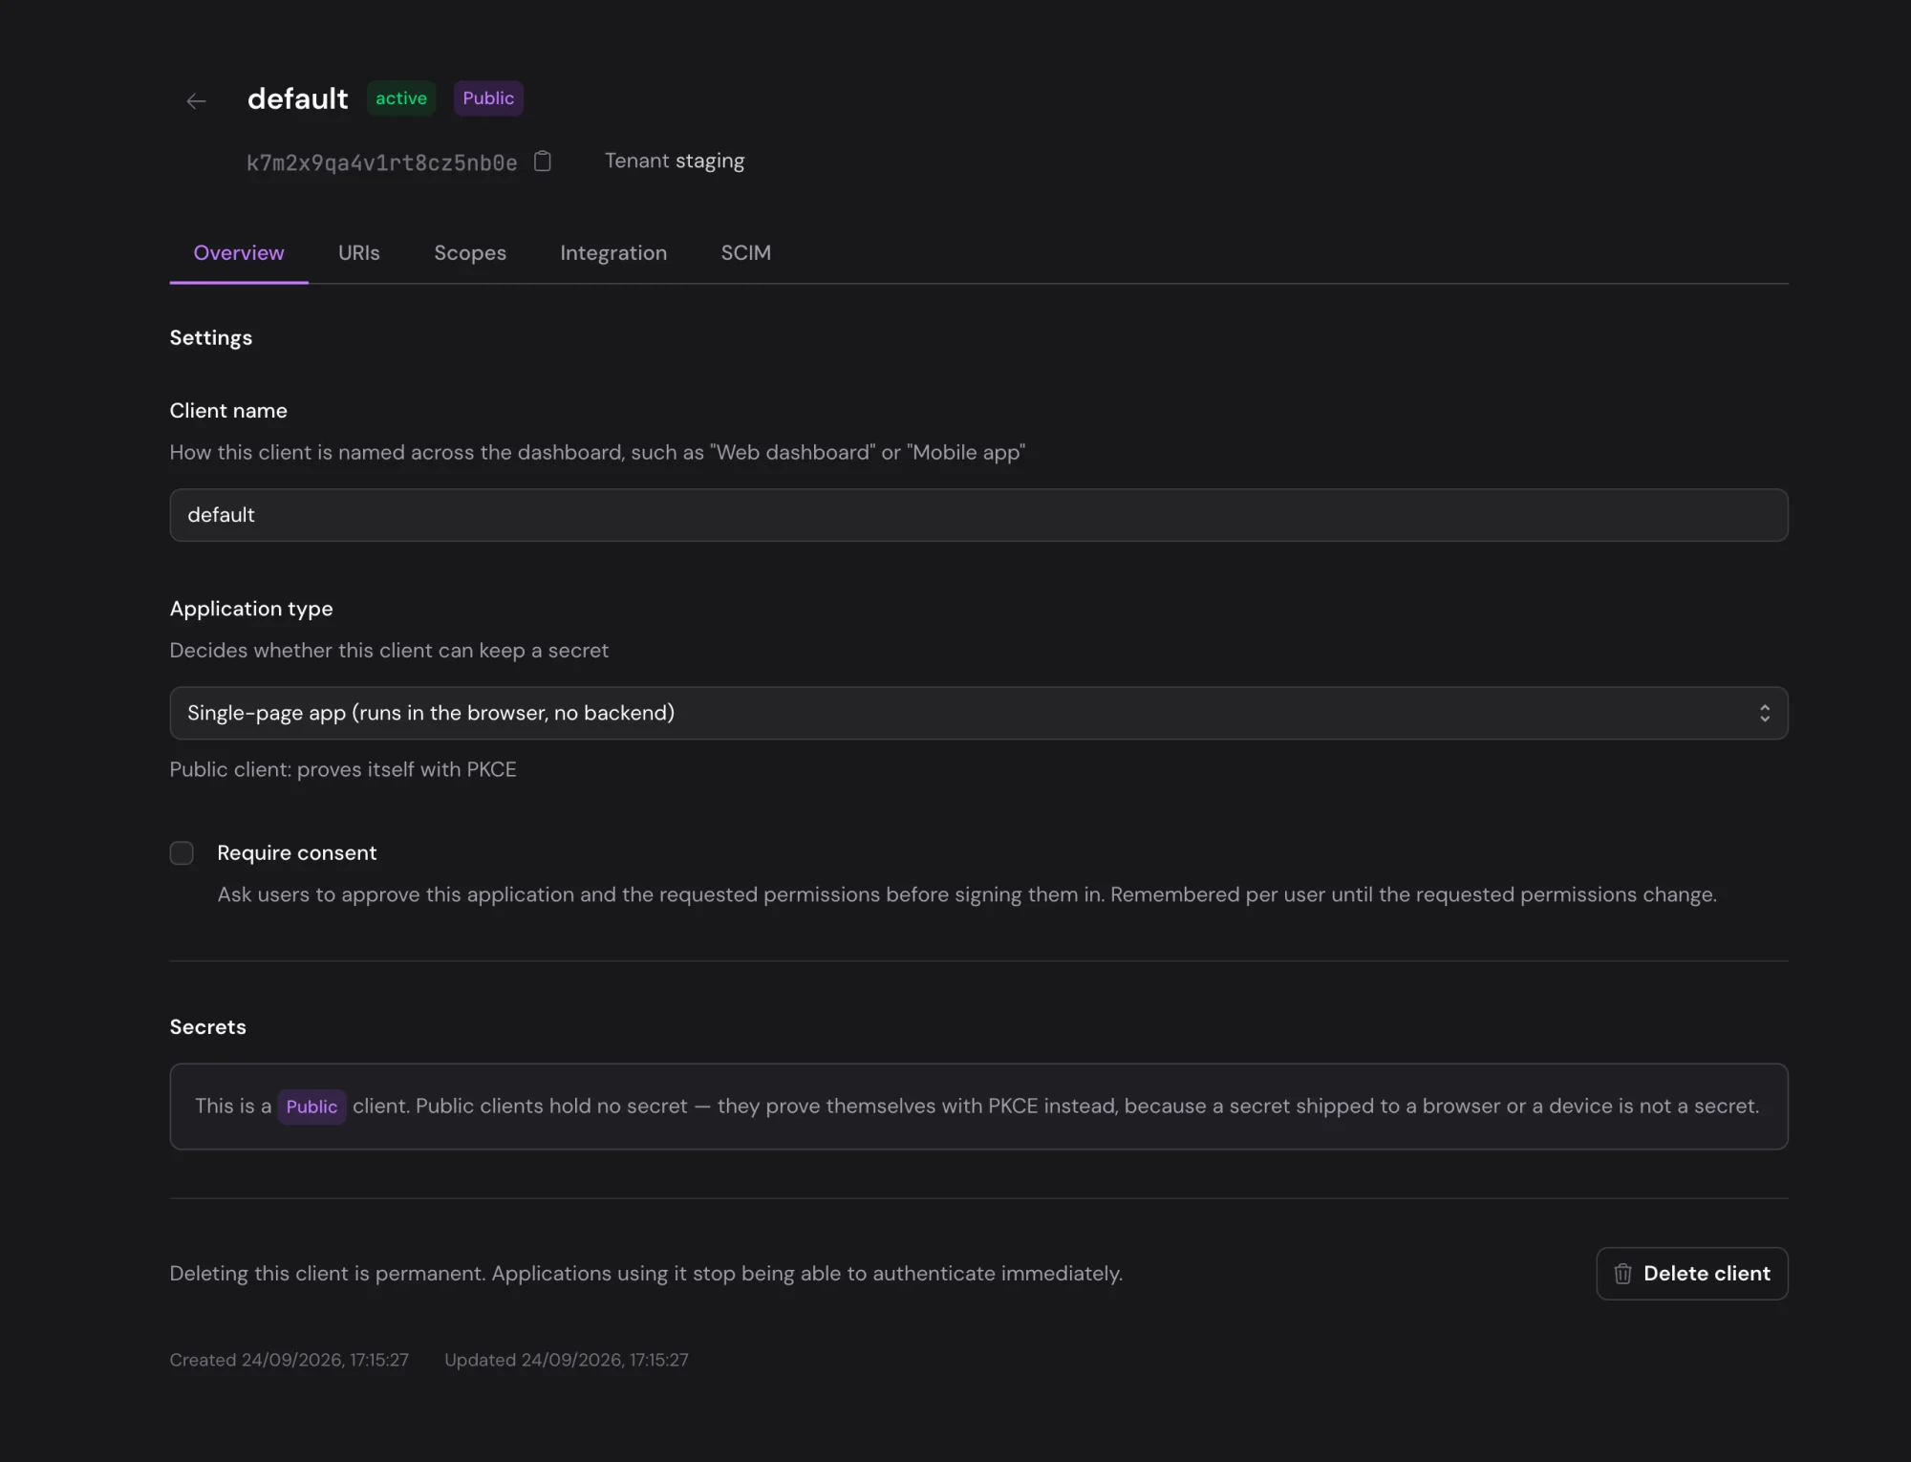This screenshot has width=1911, height=1462.
Task: Click the 'default' page title
Action: tap(298, 99)
